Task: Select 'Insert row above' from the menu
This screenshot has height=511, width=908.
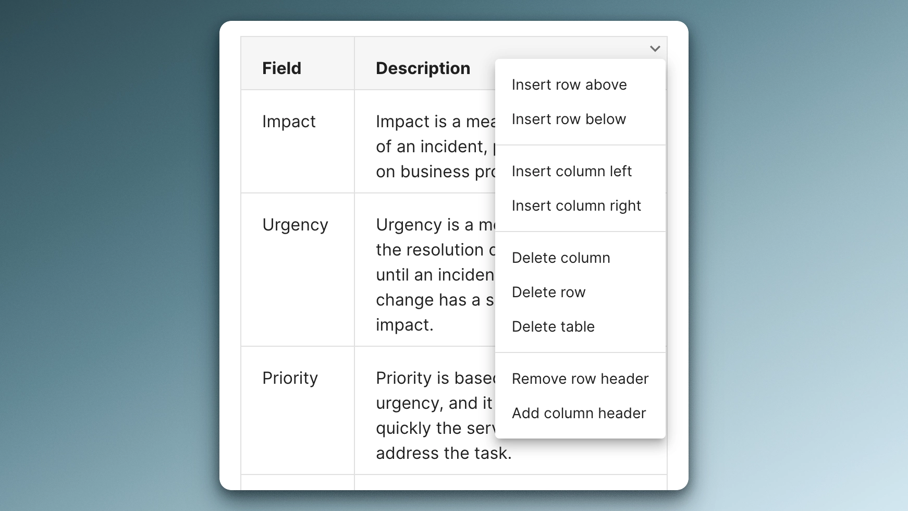Action: (569, 84)
